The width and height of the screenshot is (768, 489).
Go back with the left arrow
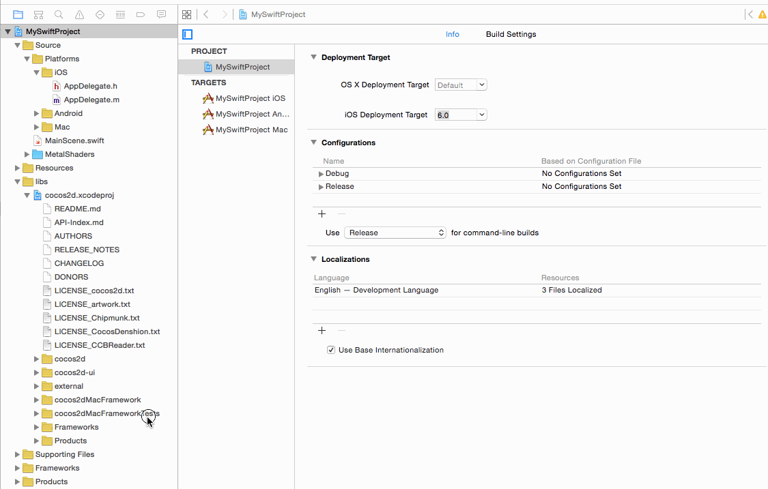(206, 15)
